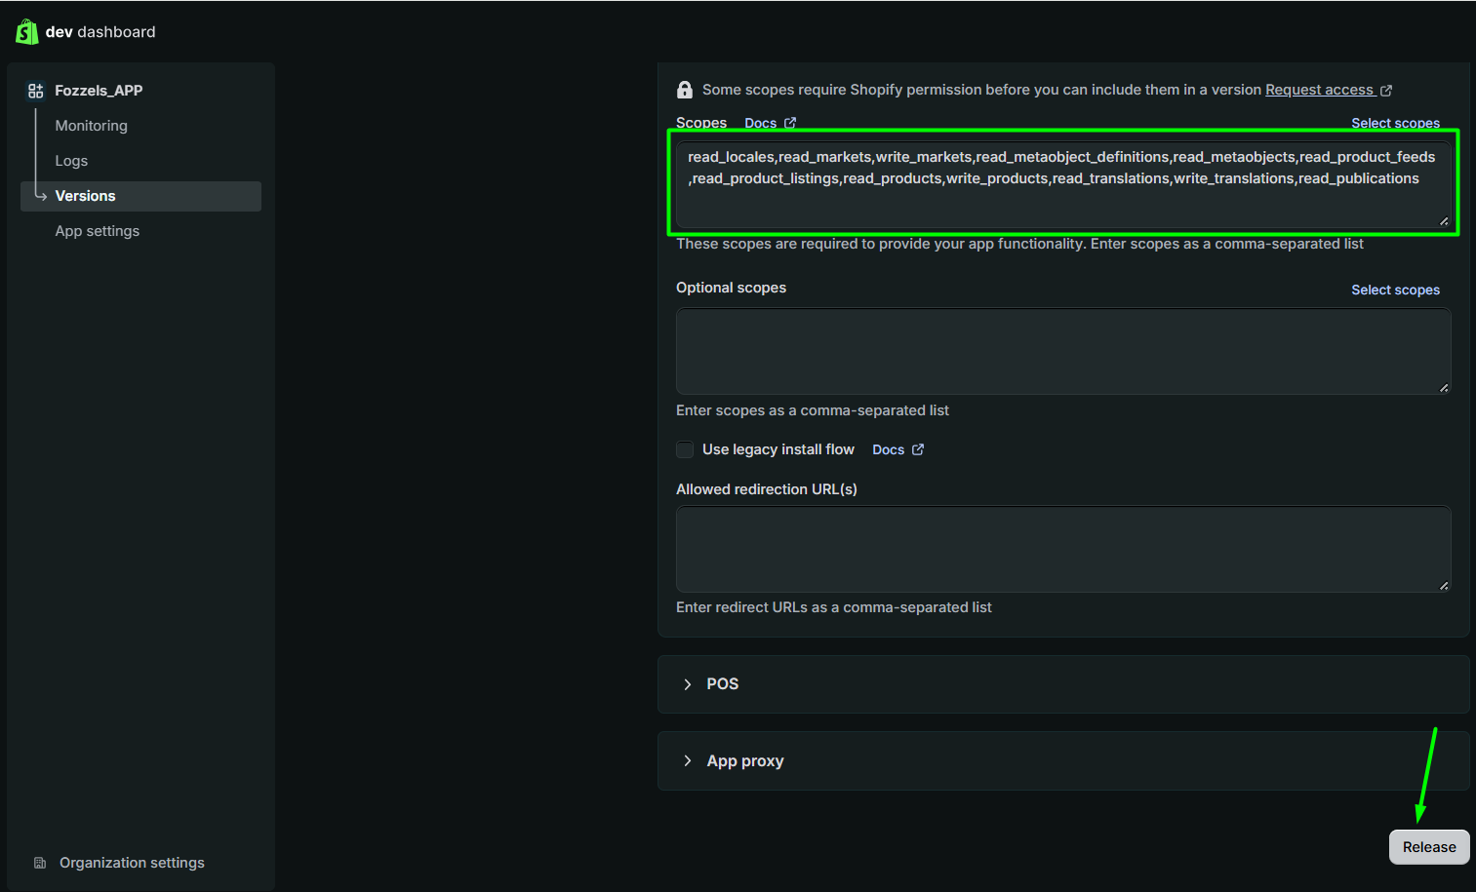Click Select scopes link for required Scopes

pos(1395,123)
